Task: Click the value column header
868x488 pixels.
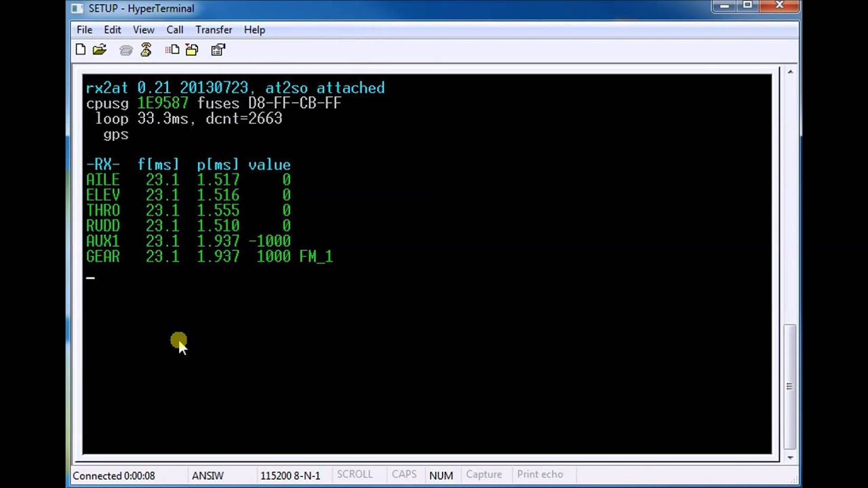Action: tap(269, 165)
